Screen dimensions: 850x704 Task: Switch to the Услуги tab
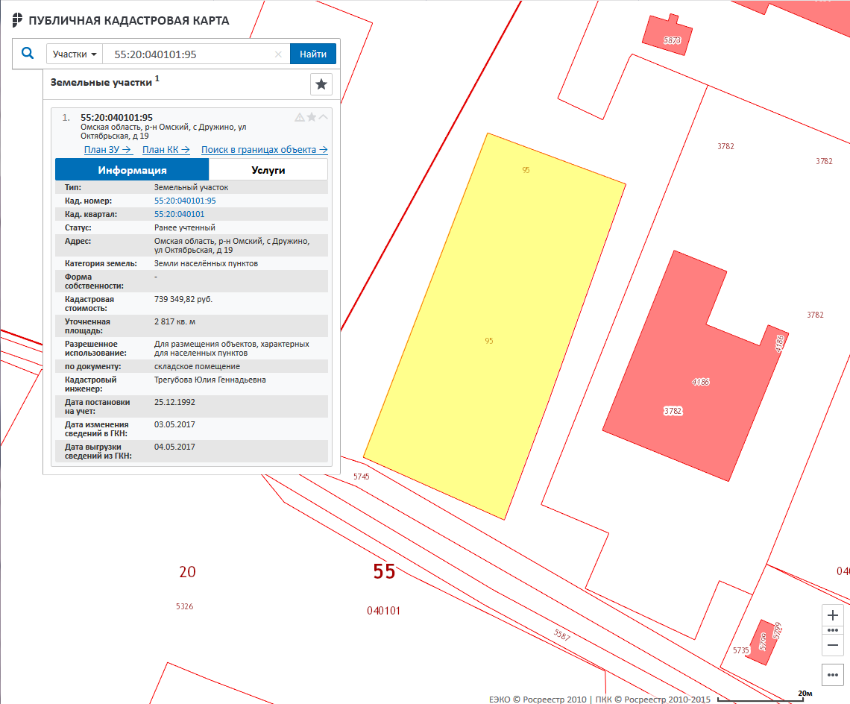(268, 170)
